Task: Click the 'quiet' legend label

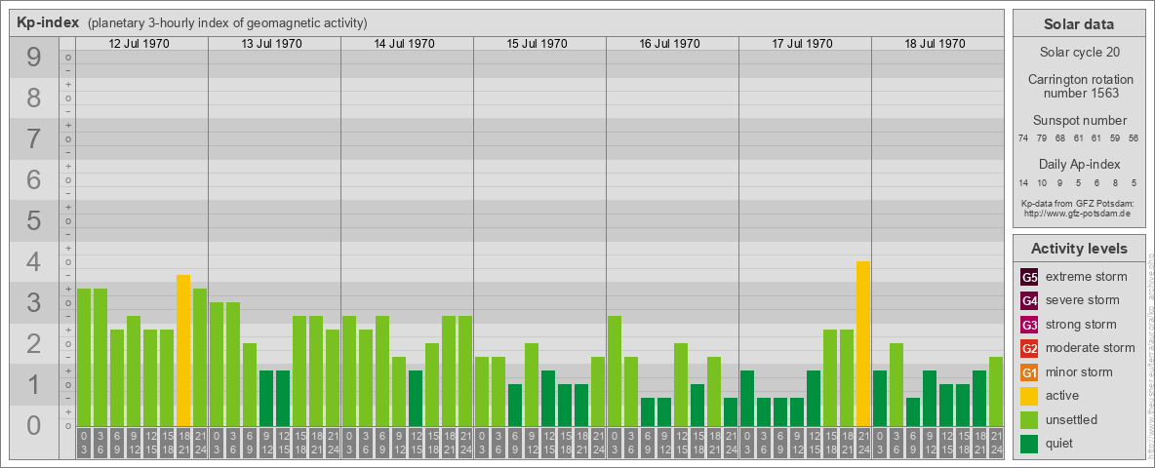Action: (x=1061, y=444)
